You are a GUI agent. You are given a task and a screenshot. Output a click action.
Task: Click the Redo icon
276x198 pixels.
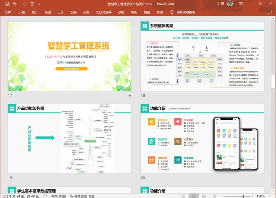click(x=25, y=4)
